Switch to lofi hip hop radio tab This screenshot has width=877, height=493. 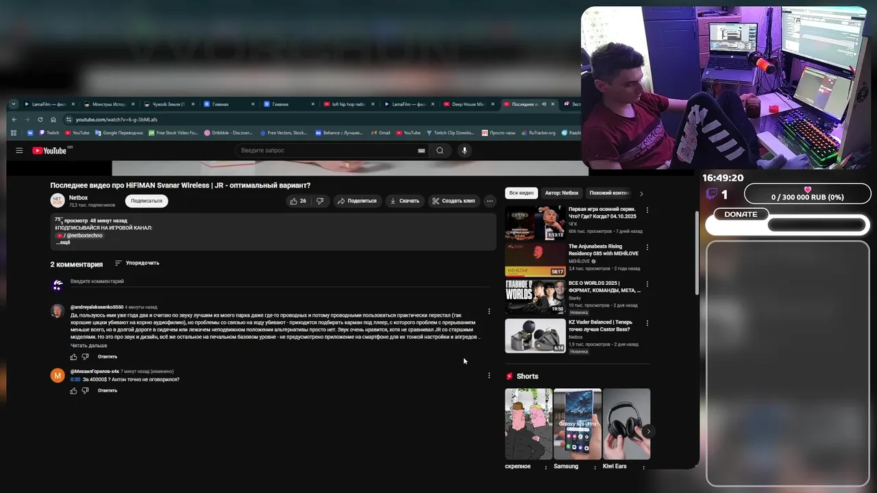click(348, 104)
